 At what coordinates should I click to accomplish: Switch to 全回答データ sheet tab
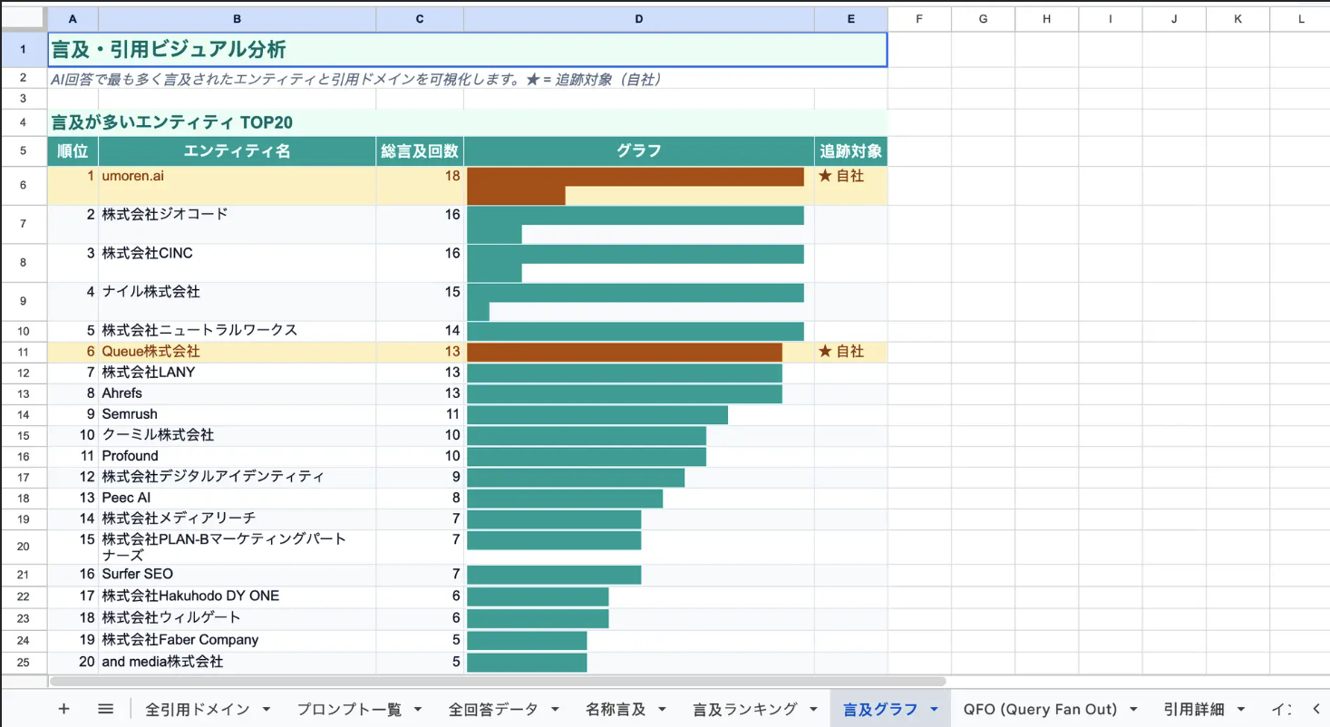pos(493,710)
